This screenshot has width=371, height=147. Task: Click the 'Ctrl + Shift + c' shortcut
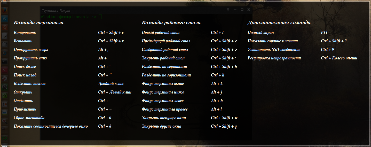[x=111, y=33]
